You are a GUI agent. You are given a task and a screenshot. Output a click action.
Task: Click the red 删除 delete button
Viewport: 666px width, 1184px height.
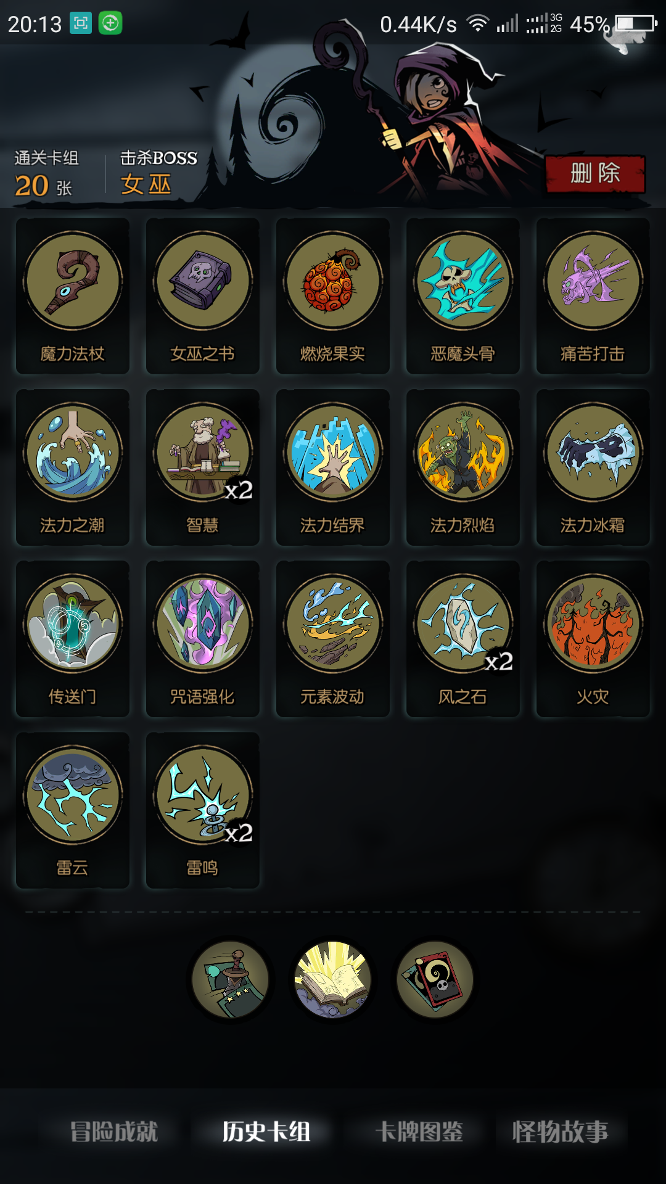coord(595,173)
